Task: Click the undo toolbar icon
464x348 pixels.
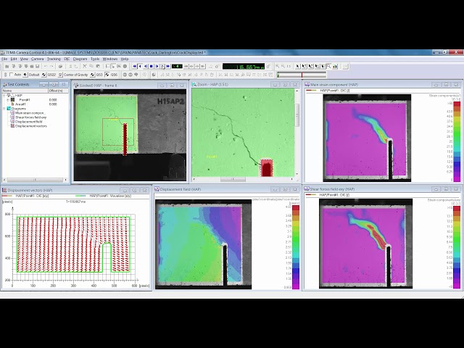Action: tap(45, 66)
